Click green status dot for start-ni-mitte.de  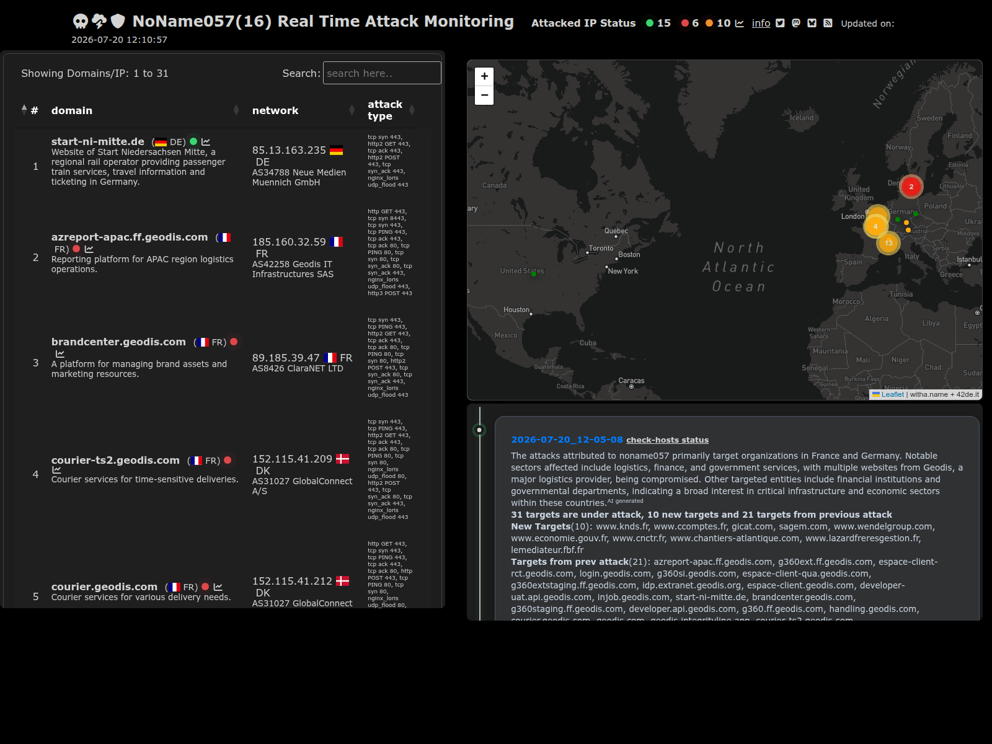[193, 141]
